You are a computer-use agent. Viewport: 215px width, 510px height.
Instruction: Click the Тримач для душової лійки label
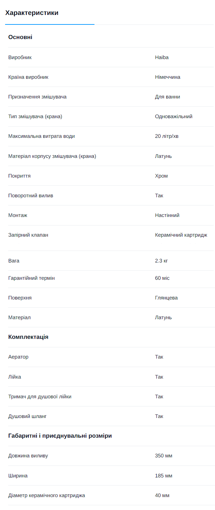tap(40, 397)
